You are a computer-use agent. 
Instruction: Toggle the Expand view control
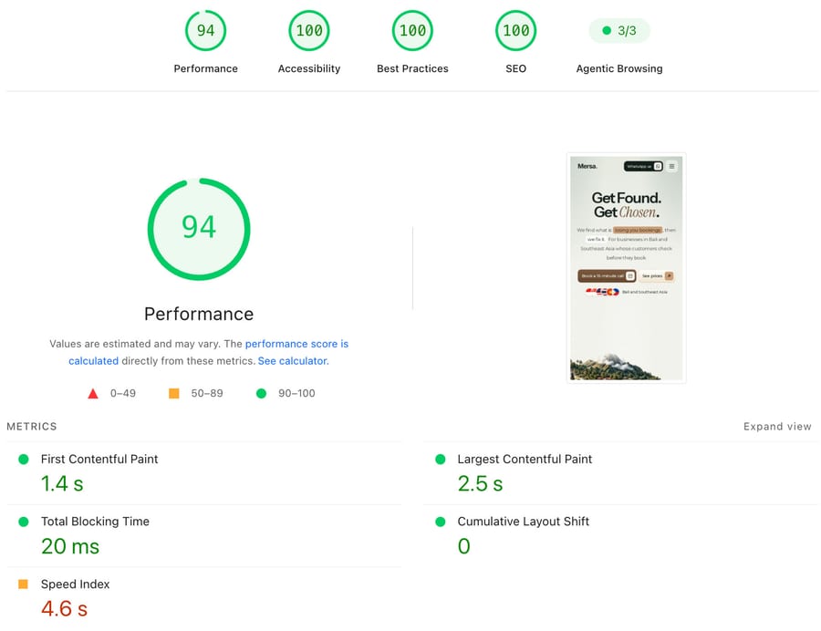pyautogui.click(x=777, y=427)
